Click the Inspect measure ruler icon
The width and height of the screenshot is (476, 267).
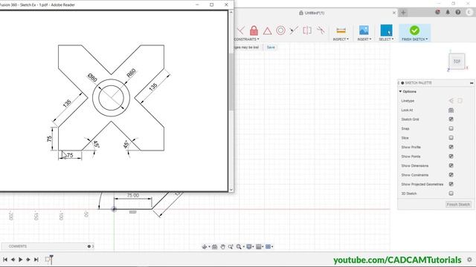pyautogui.click(x=341, y=30)
